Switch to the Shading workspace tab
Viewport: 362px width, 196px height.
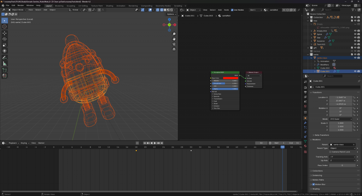pos(110,6)
